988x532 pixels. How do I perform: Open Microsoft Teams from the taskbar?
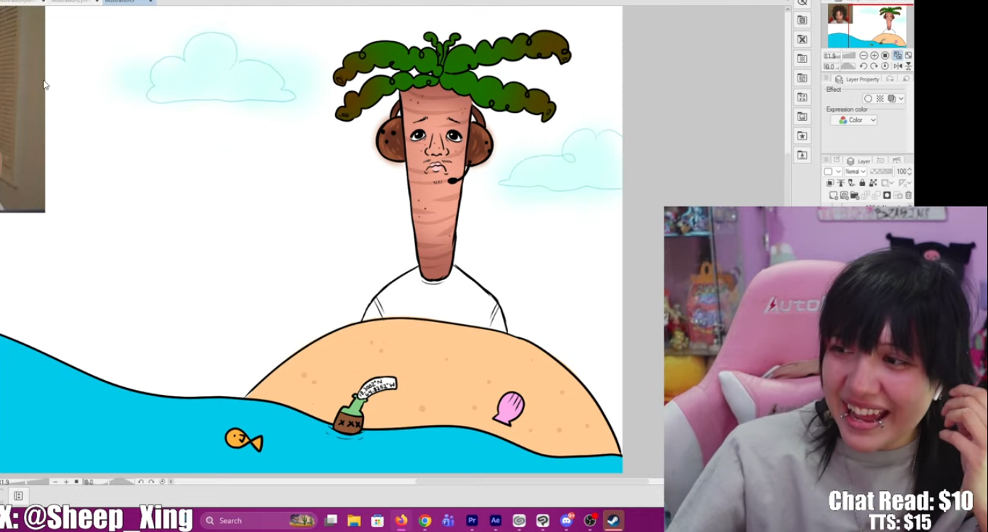pyautogui.click(x=448, y=520)
